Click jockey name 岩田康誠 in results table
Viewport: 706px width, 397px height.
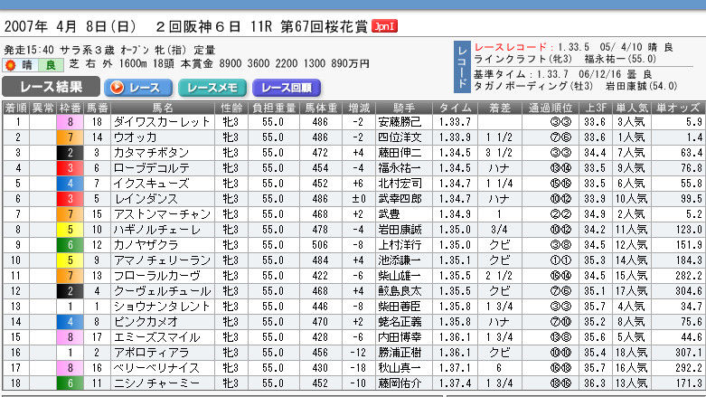(x=400, y=230)
